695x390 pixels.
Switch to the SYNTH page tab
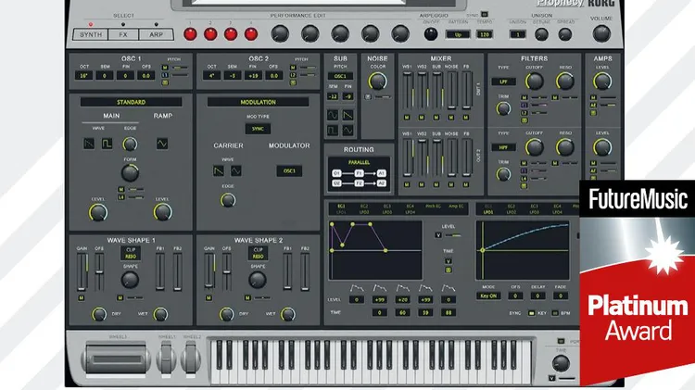tap(91, 34)
